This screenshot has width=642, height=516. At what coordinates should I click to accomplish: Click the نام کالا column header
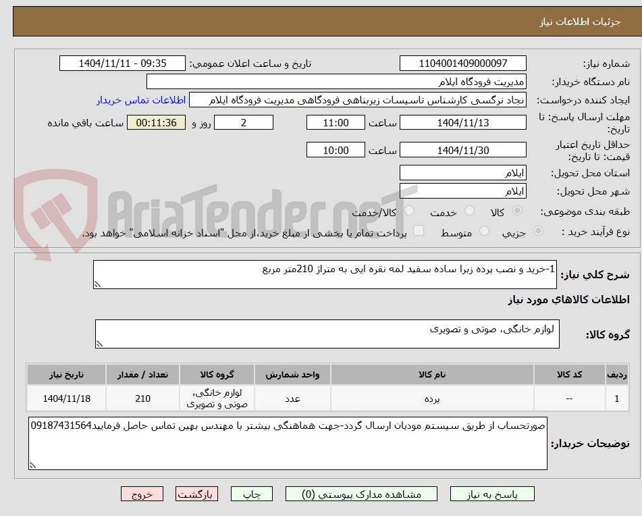coord(432,374)
